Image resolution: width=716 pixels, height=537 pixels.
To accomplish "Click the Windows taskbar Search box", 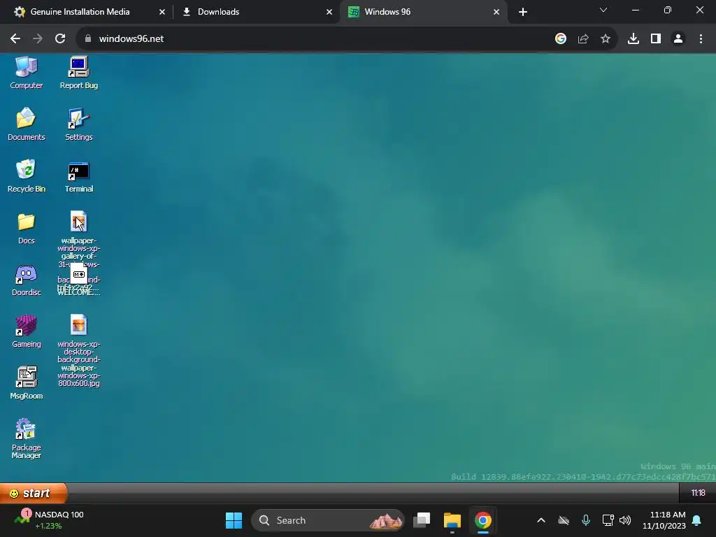I will click(x=328, y=520).
